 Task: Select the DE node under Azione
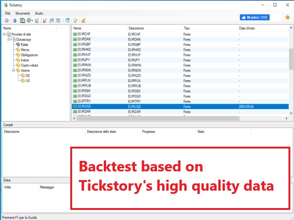(28, 76)
